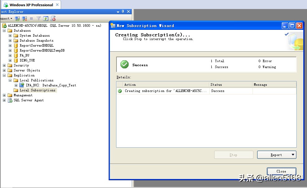Click the green Success checkmark icon
The width and height of the screenshot is (307, 188).
pos(125,64)
